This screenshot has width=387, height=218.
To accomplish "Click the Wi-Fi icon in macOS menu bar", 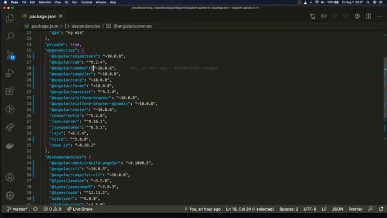I will click(x=317, y=2).
